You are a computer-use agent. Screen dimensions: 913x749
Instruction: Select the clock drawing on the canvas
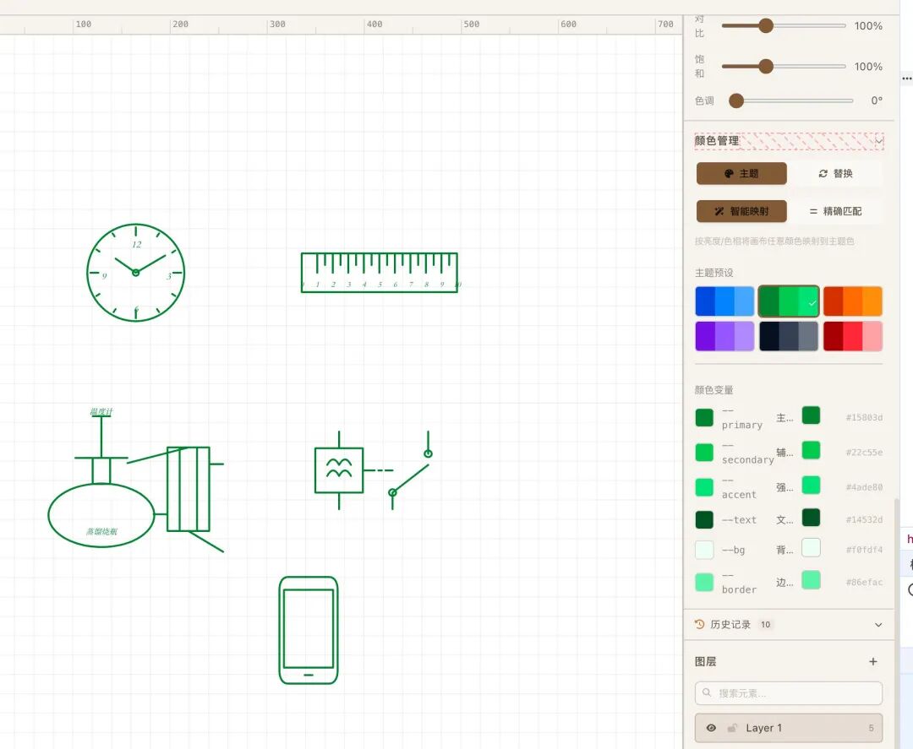click(135, 272)
